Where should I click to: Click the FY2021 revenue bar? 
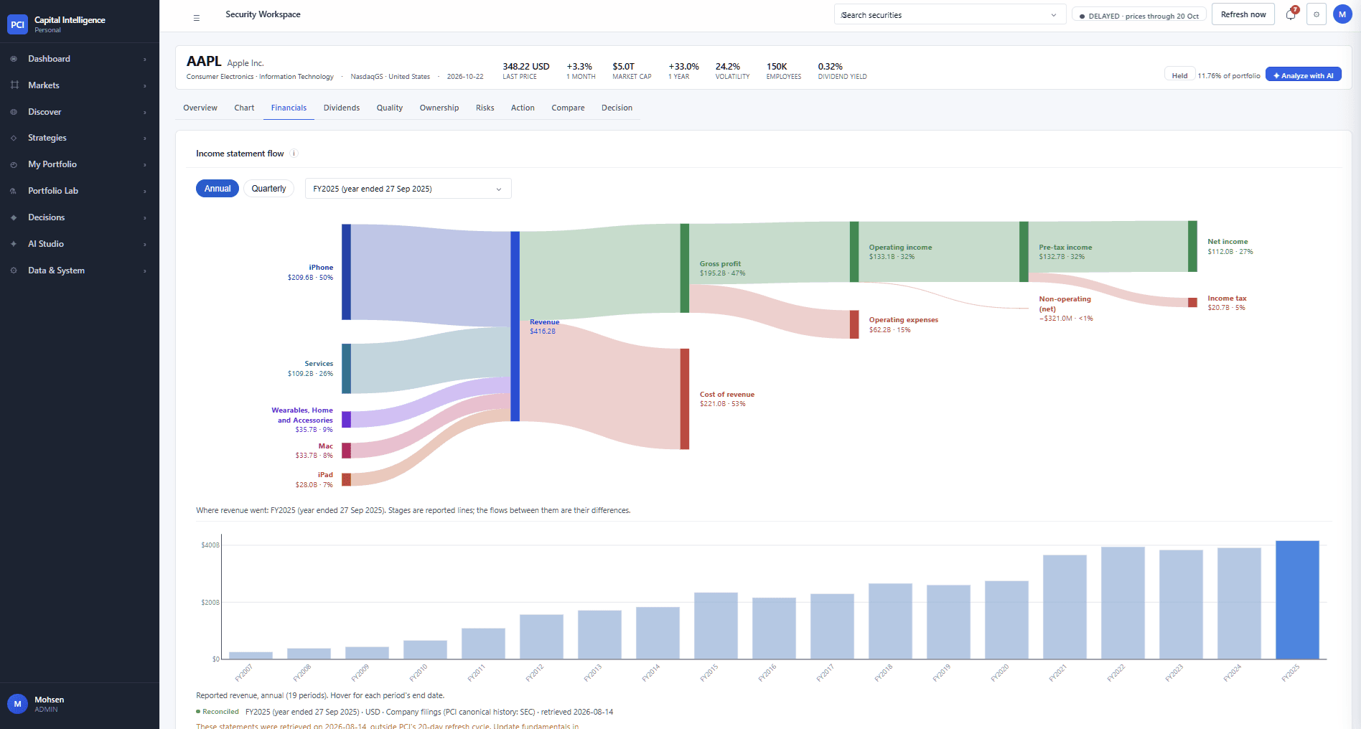[x=1065, y=607]
